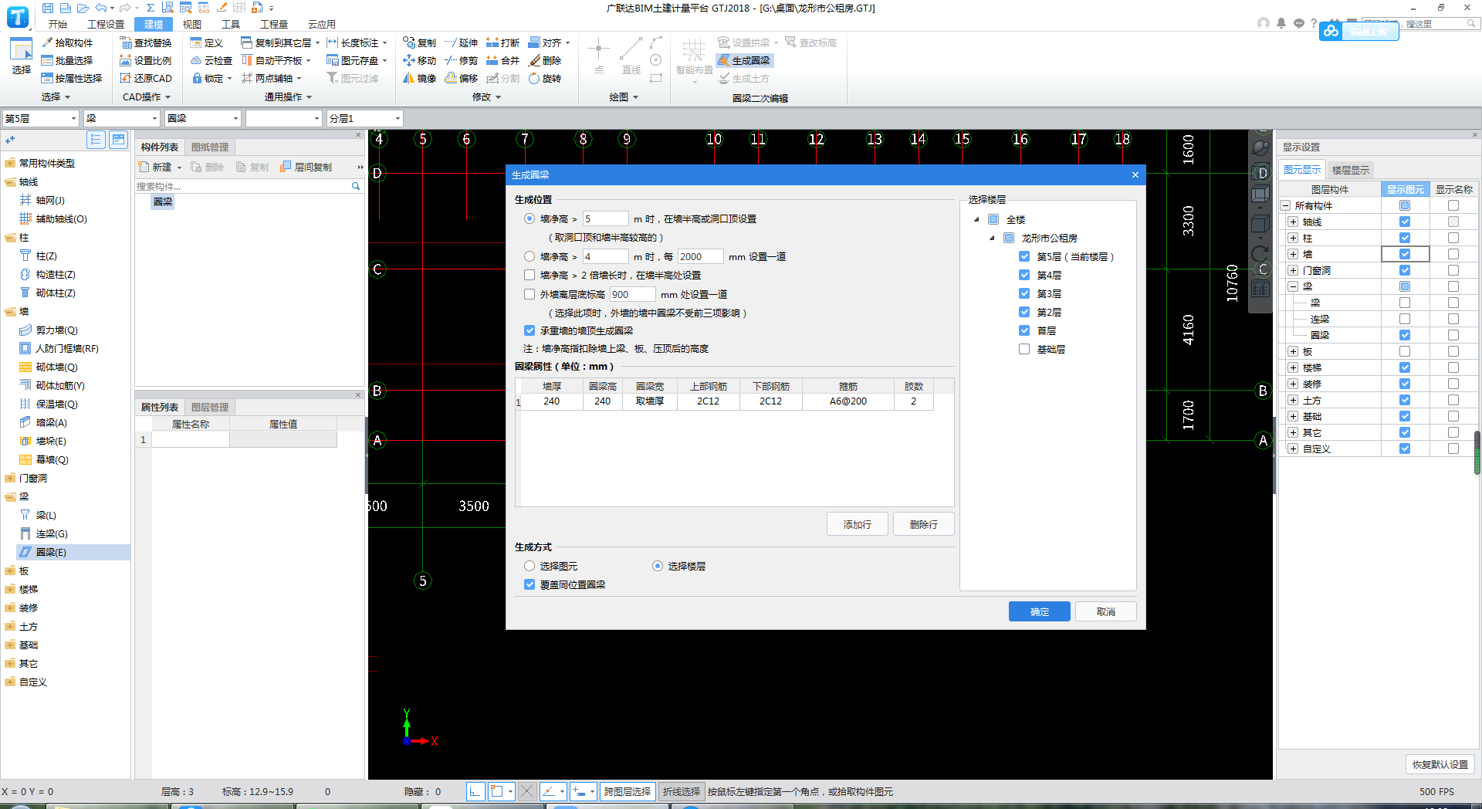Check 外墙离层底标高 option
This screenshot has width=1482, height=809.
(530, 294)
